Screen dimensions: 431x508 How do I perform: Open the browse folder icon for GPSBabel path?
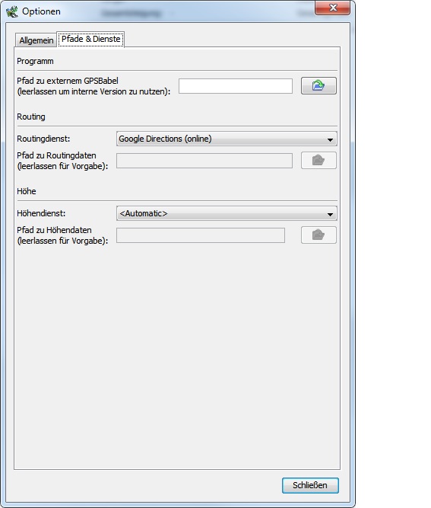(318, 86)
